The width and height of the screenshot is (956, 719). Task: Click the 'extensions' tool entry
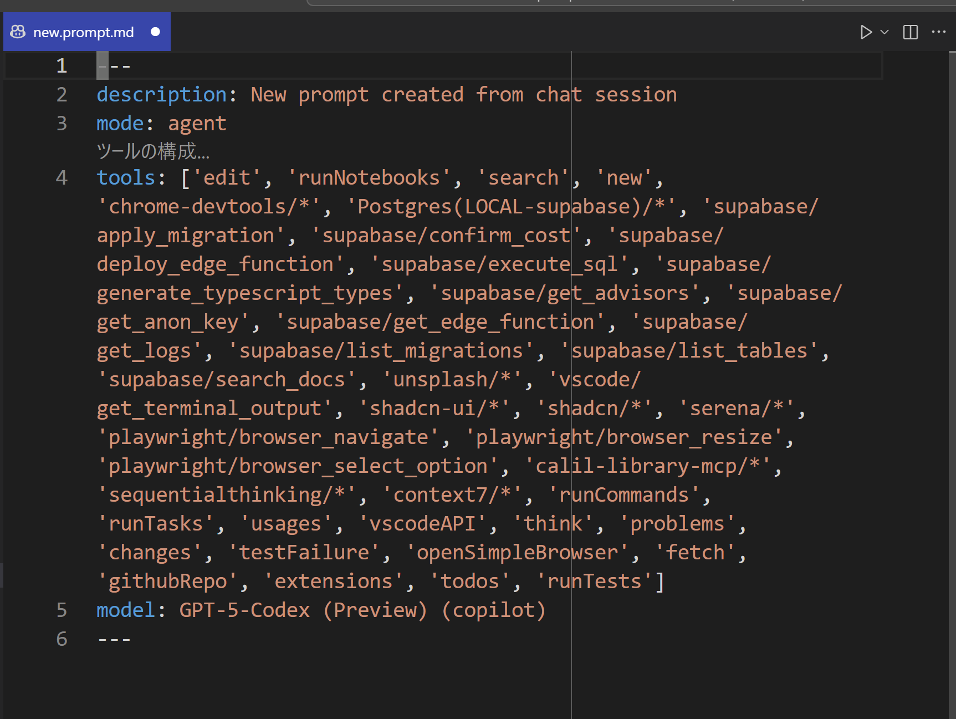pyautogui.click(x=334, y=582)
